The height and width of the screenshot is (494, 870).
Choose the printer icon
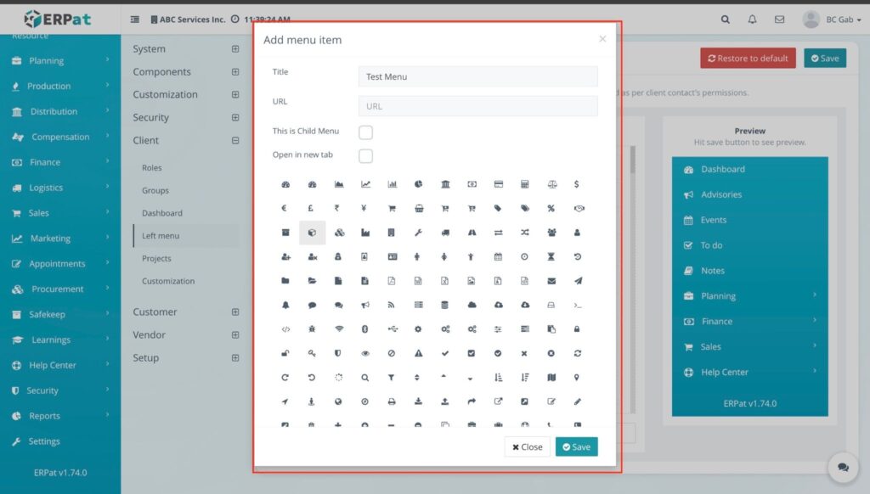[392, 401]
